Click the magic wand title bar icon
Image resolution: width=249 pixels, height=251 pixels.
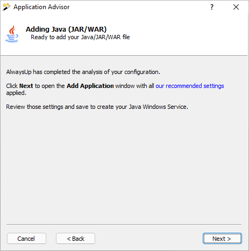coord(6,7)
